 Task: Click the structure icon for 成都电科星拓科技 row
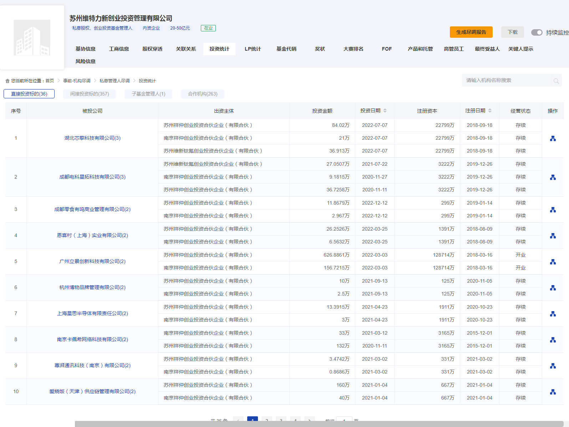(553, 177)
